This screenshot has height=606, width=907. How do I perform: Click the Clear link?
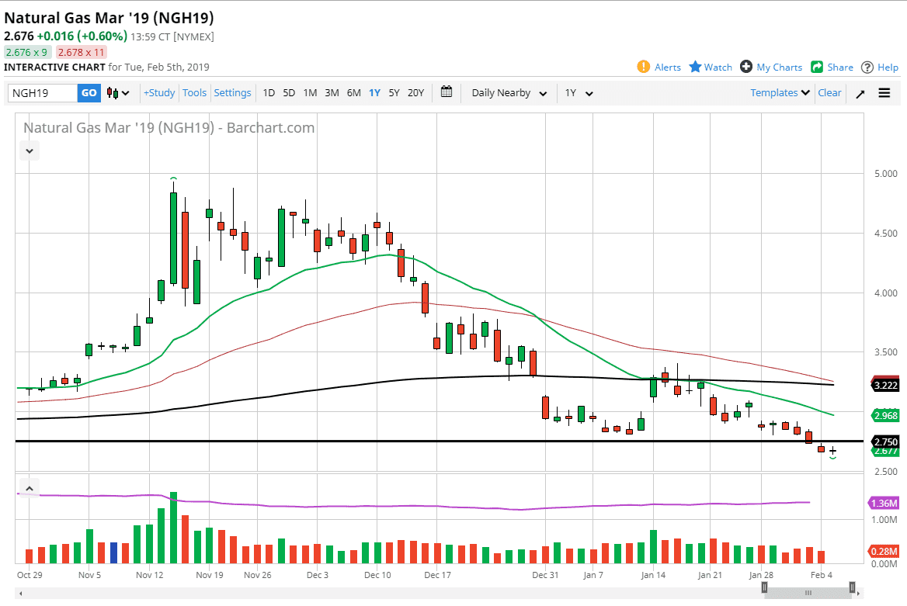829,92
